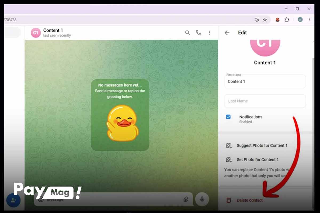The height and width of the screenshot is (213, 320).
Task: Click the No messages here yet text
Action: coord(120,85)
